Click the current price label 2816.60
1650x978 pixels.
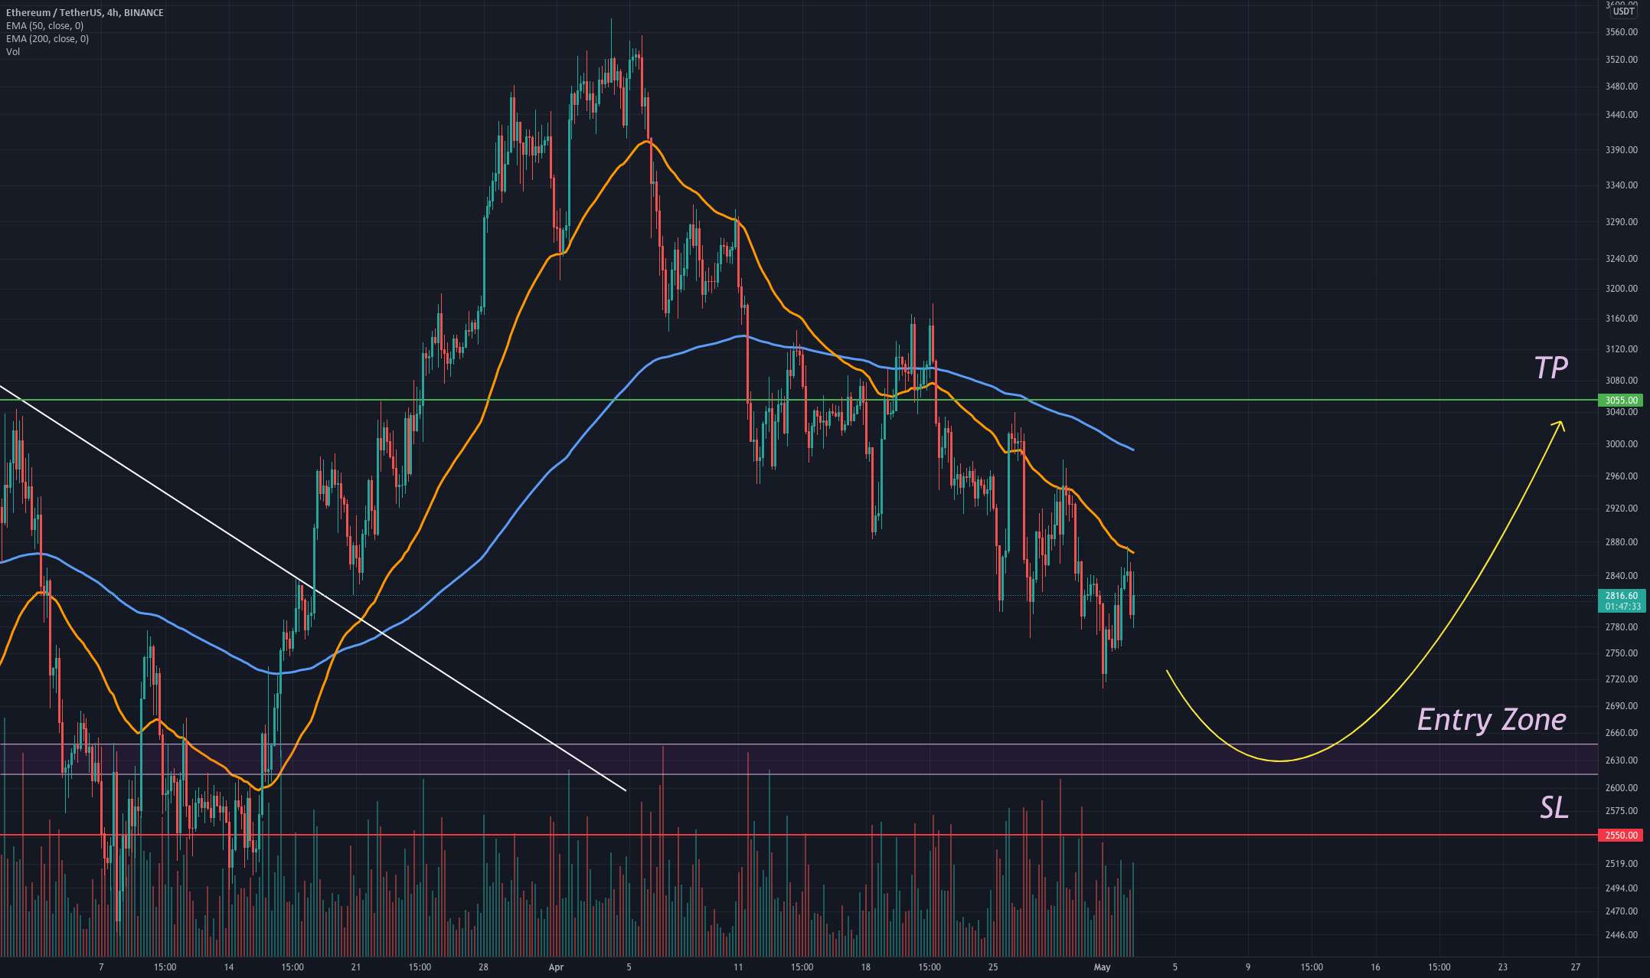(1621, 595)
